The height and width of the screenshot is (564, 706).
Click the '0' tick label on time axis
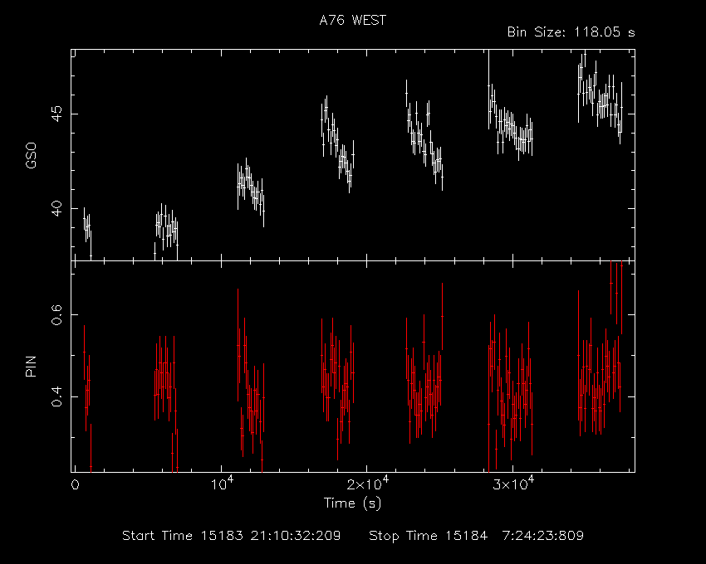pos(76,485)
